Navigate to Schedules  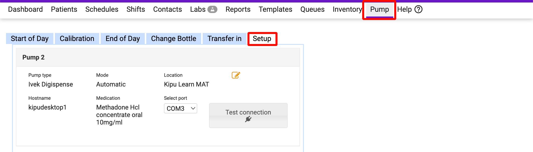102,9
